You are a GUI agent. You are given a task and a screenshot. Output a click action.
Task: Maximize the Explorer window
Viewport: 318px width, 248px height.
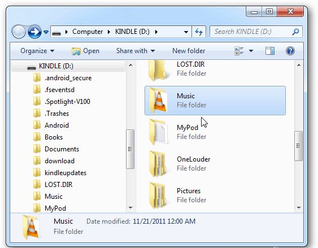click(x=269, y=11)
